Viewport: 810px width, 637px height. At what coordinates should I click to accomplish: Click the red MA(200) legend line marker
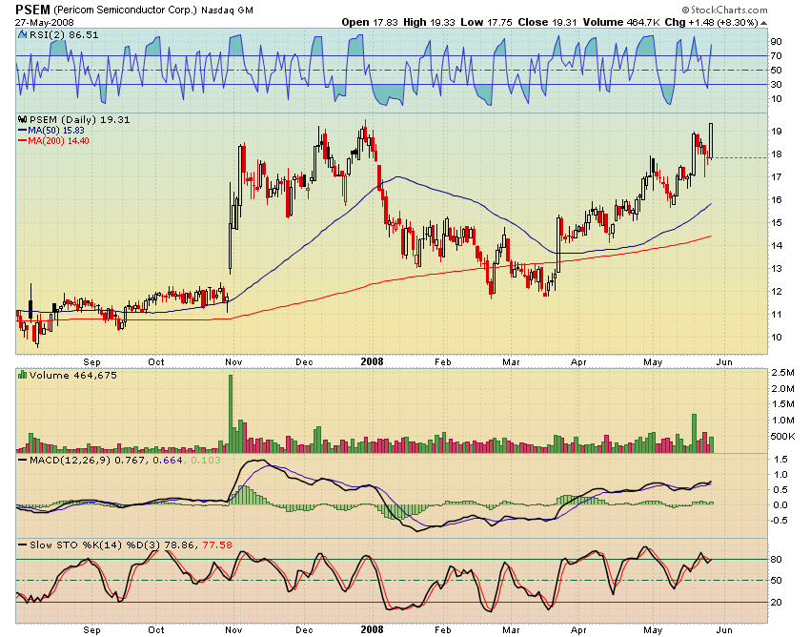coord(22,140)
